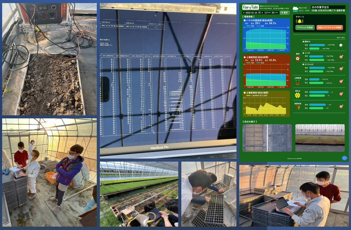
Task: Click the Marchen Group BRAND footer text
Action: [294, 159]
